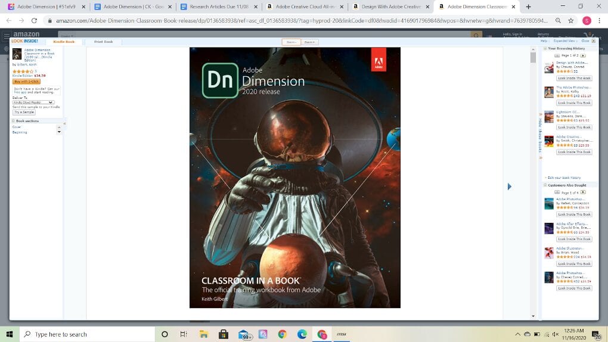
Task: Bookmark this page with star icon
Action: [571, 20]
